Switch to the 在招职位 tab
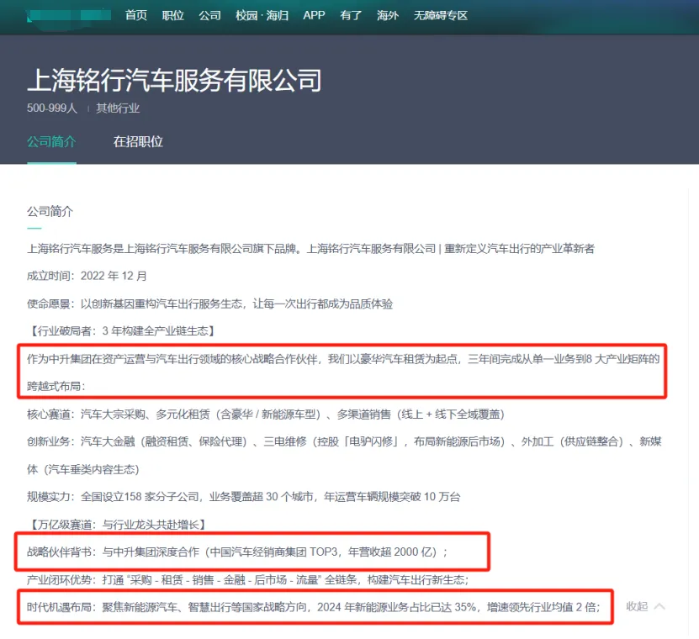This screenshot has width=699, height=639. coord(137,142)
